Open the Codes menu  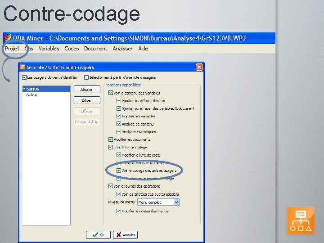72,49
